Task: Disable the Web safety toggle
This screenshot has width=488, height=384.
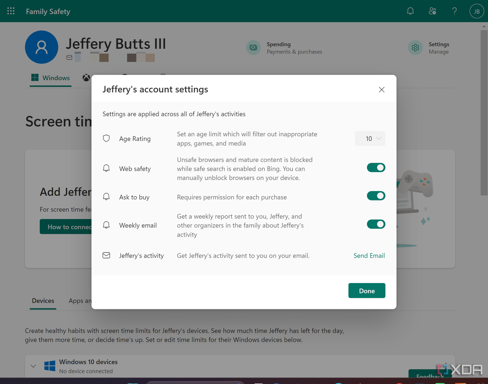Action: 376,167
